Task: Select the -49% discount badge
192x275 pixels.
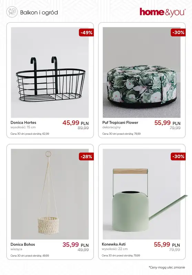Action: click(x=86, y=33)
